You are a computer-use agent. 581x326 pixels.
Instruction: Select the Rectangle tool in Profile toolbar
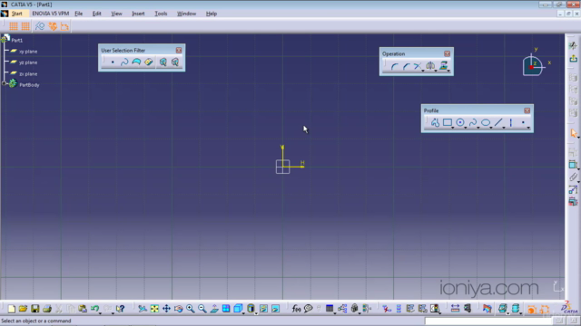[448, 123]
